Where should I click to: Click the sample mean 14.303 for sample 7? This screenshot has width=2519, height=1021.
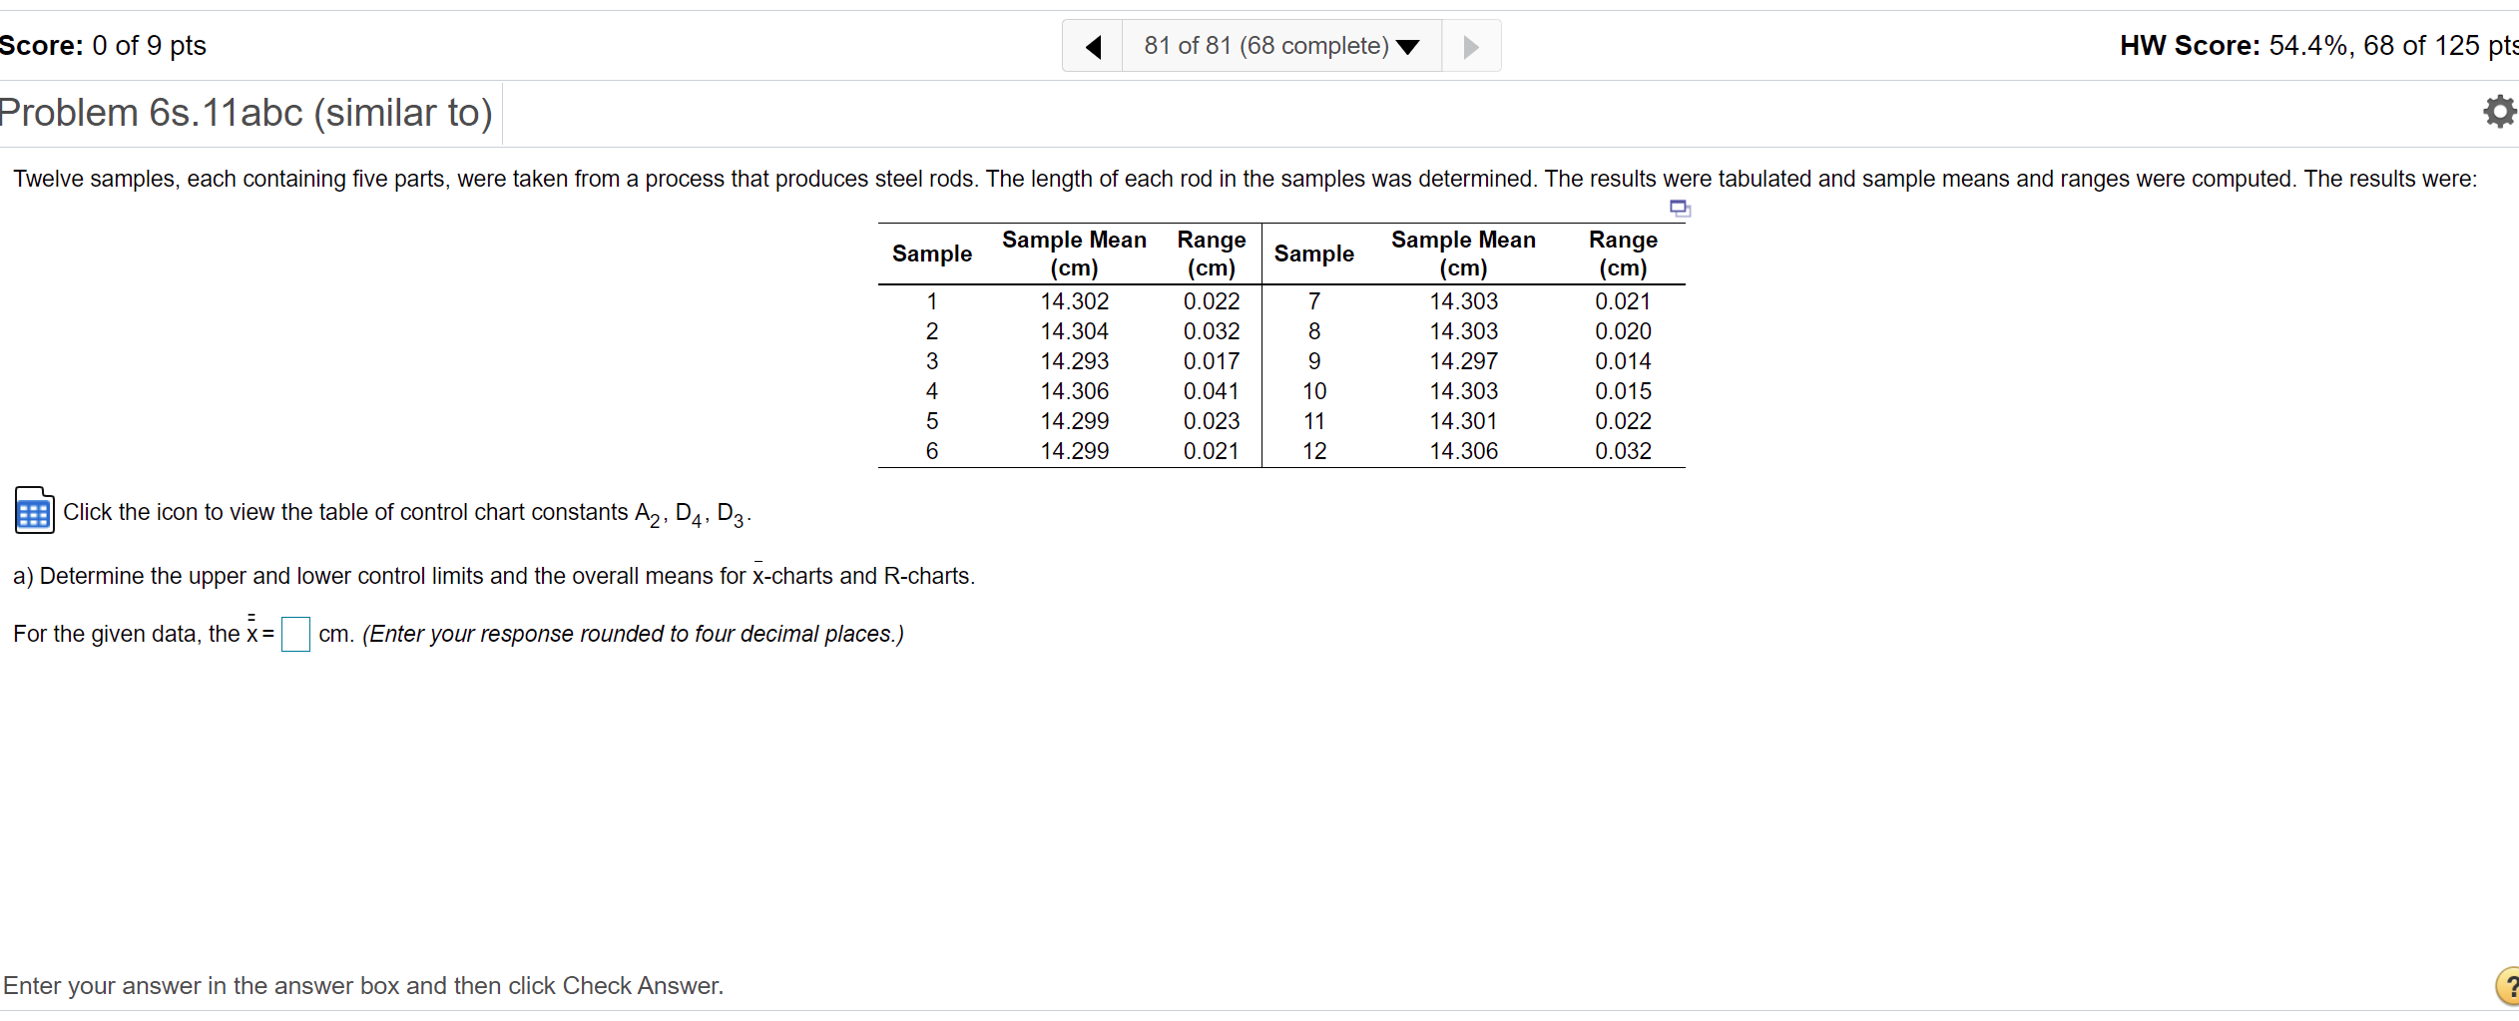(1463, 301)
